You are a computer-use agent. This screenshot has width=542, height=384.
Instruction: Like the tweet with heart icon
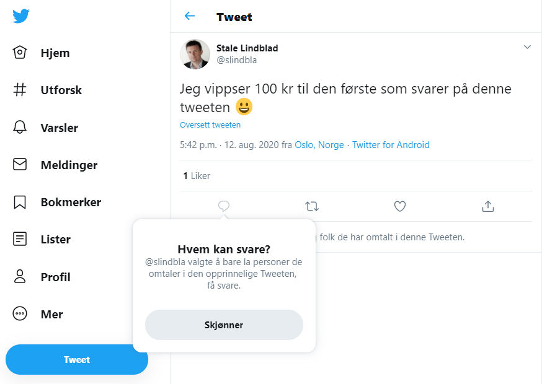pyautogui.click(x=400, y=206)
